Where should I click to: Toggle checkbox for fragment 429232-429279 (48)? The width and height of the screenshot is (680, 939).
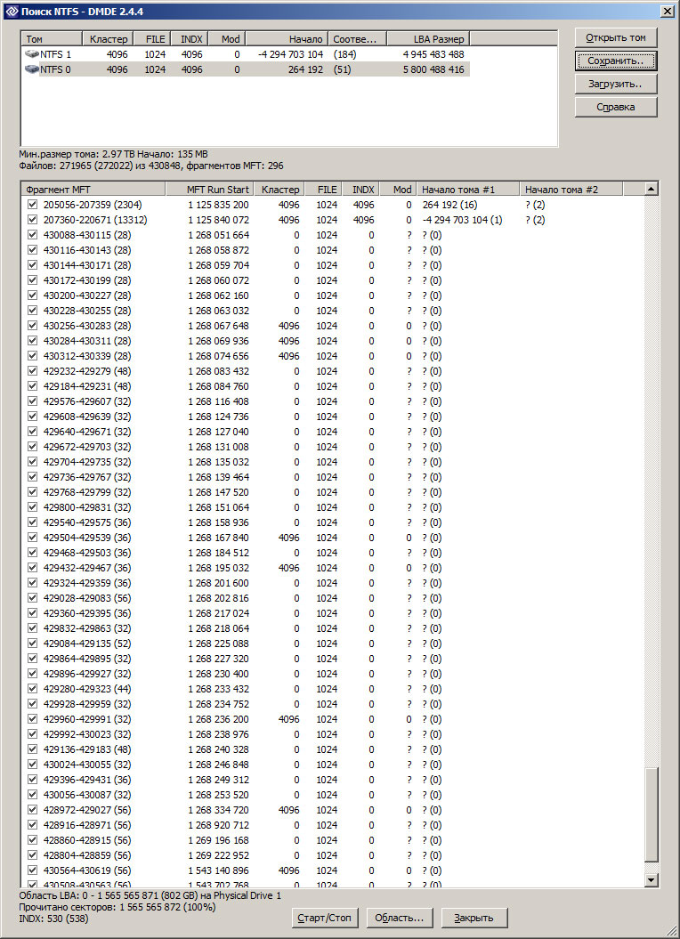tap(32, 371)
